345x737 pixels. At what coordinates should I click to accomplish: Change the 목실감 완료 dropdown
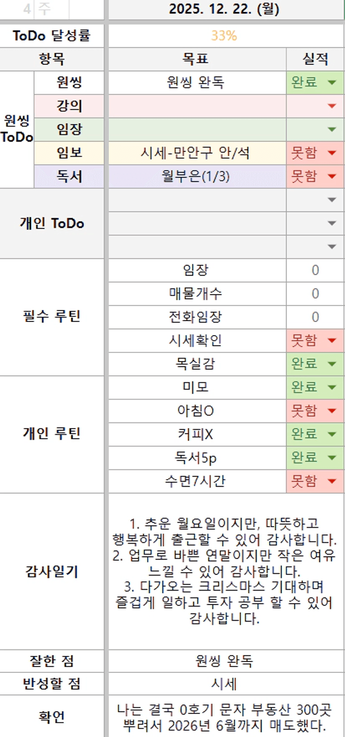[x=332, y=364]
